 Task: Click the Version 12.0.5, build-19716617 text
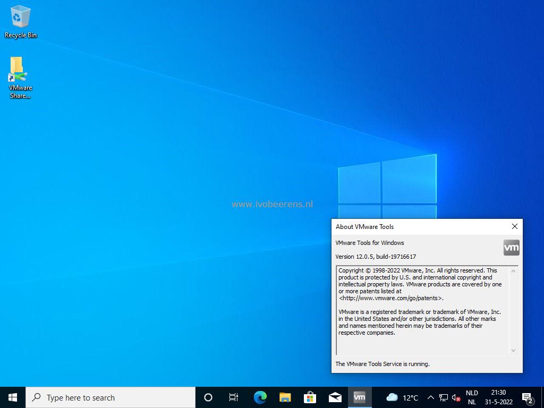[376, 257]
